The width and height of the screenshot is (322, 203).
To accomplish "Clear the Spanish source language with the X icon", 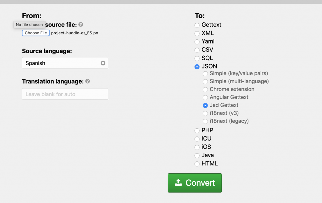I will pyautogui.click(x=103, y=63).
